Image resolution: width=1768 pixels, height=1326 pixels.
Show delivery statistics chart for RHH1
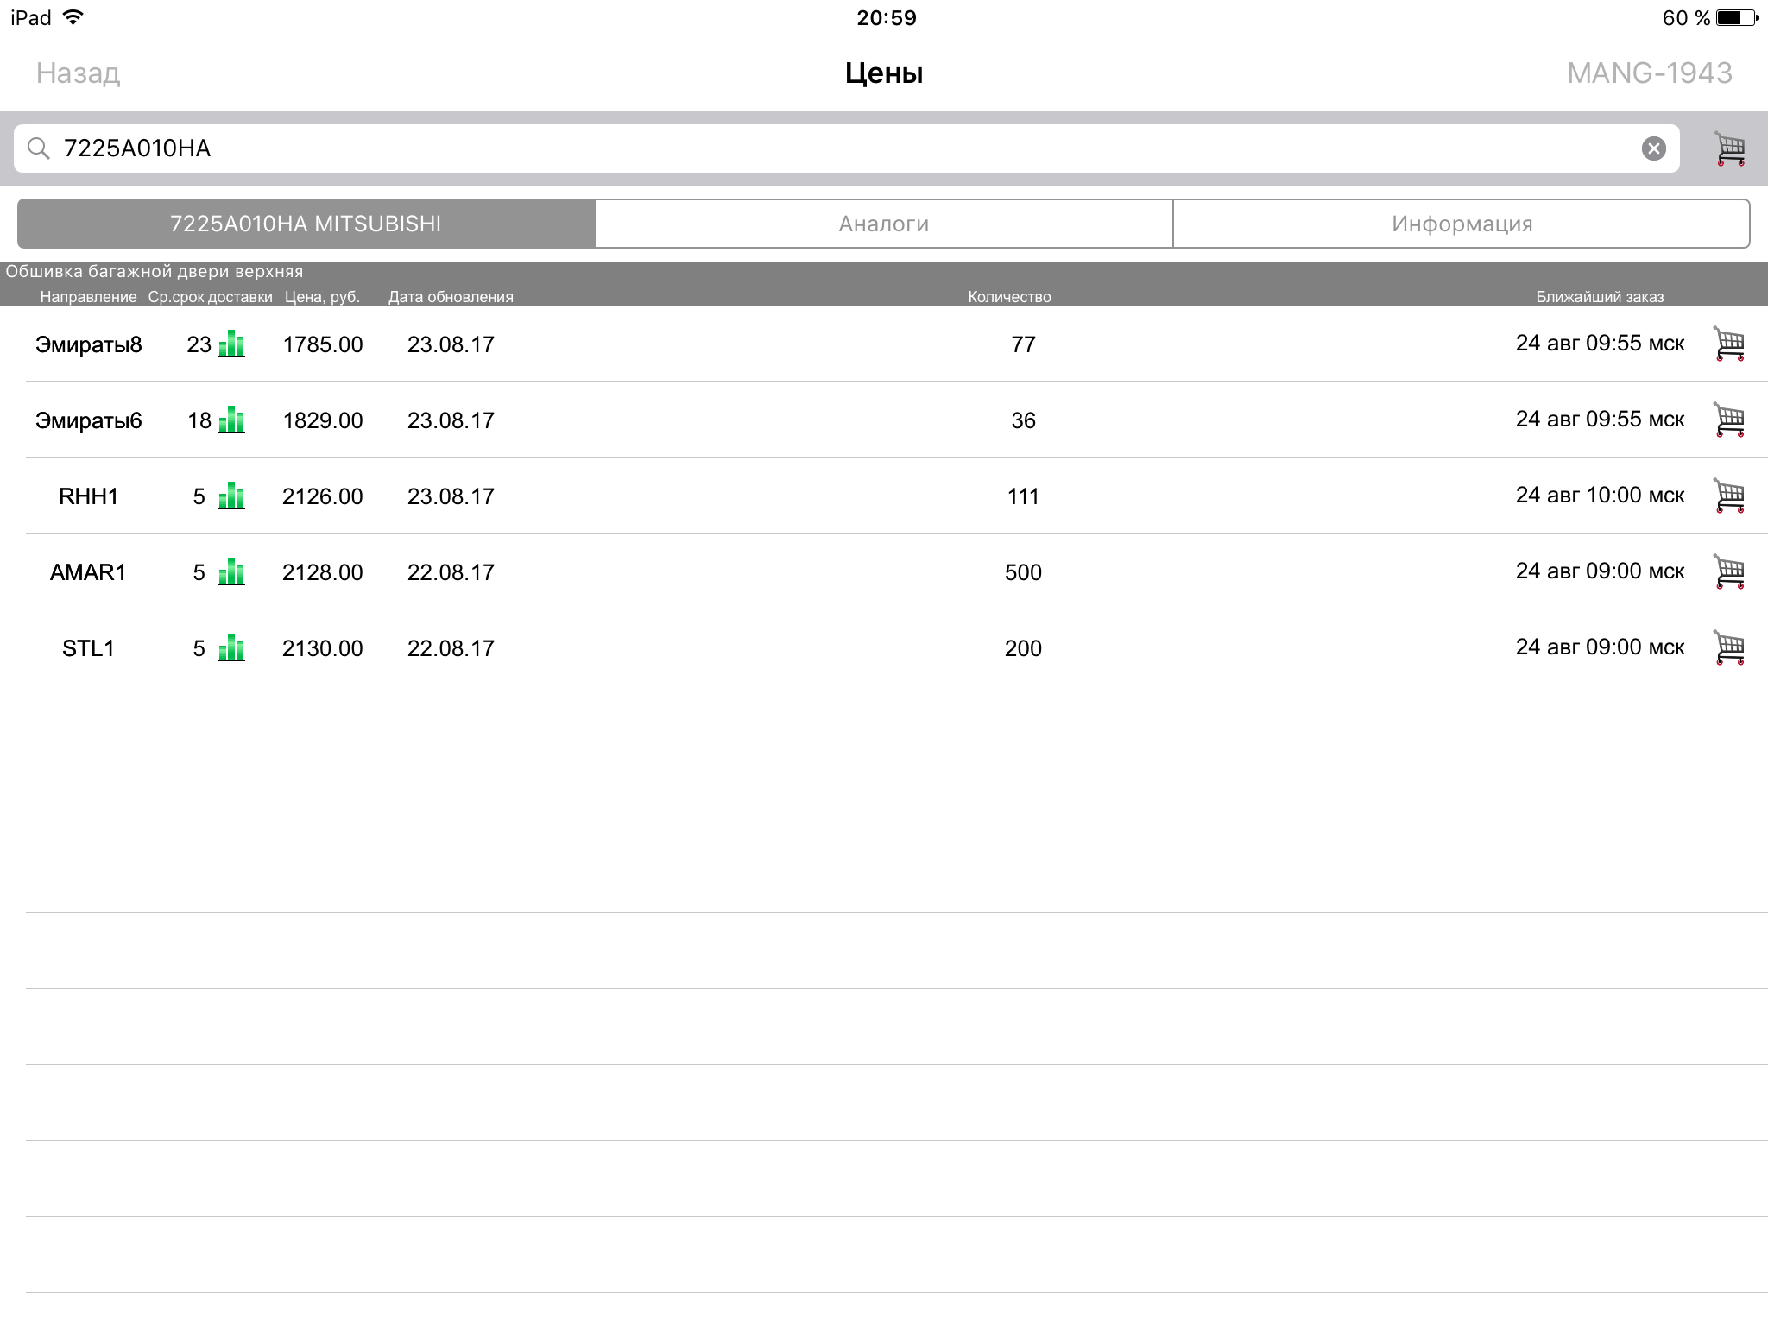point(231,496)
